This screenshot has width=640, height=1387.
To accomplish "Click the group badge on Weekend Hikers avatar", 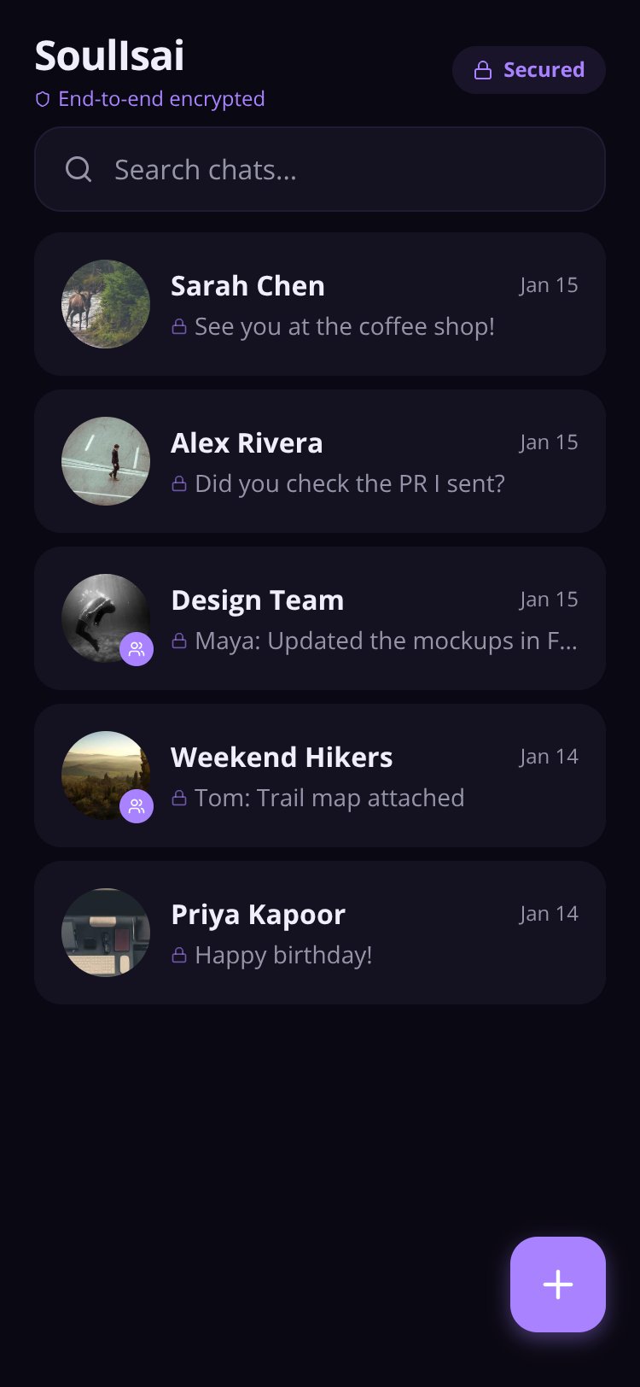I will (137, 806).
